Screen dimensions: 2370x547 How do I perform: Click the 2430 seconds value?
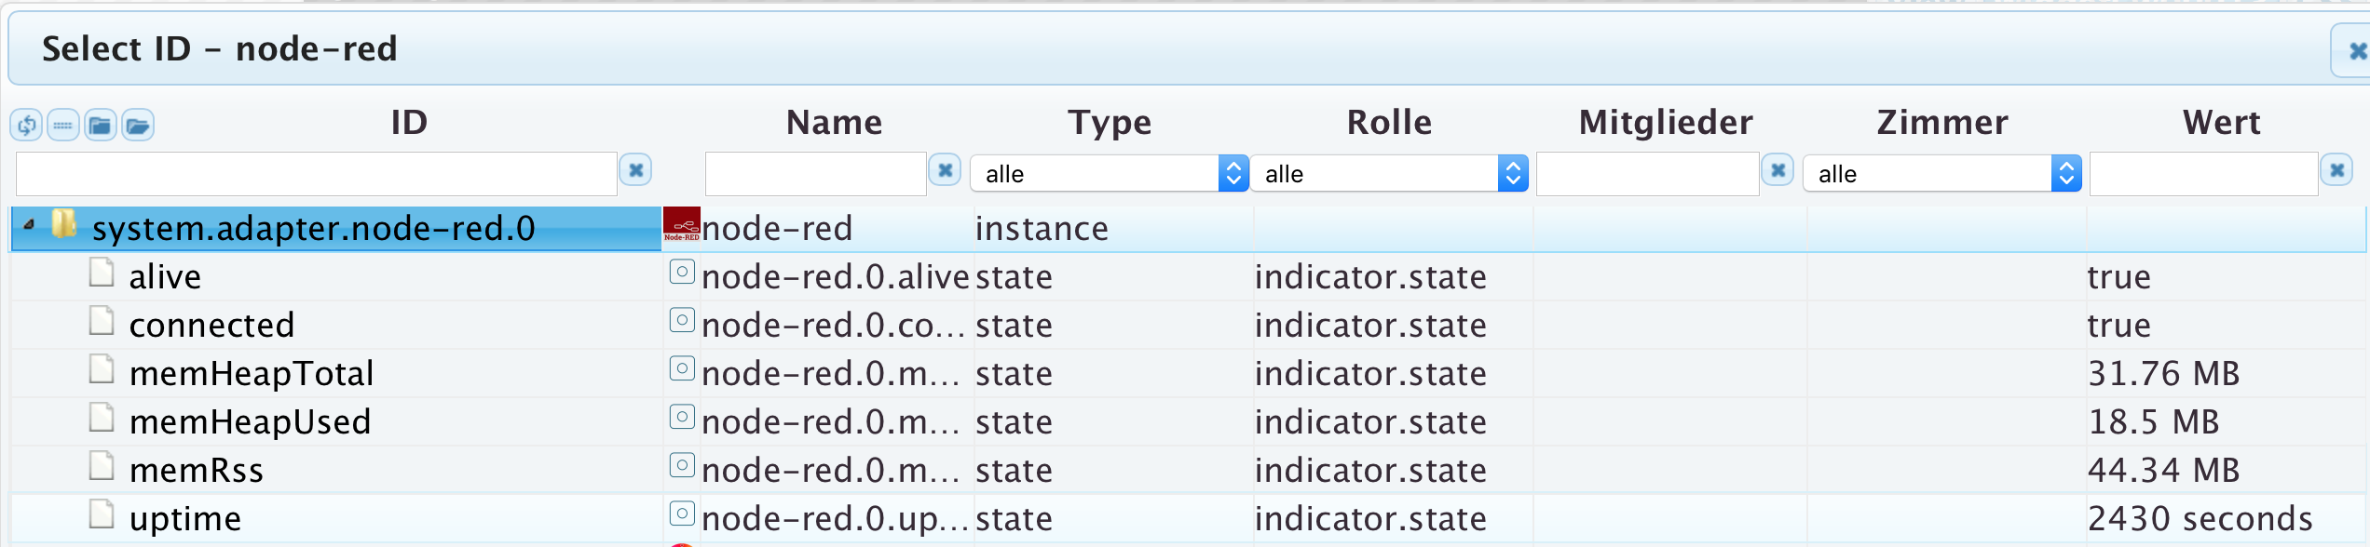click(2200, 519)
